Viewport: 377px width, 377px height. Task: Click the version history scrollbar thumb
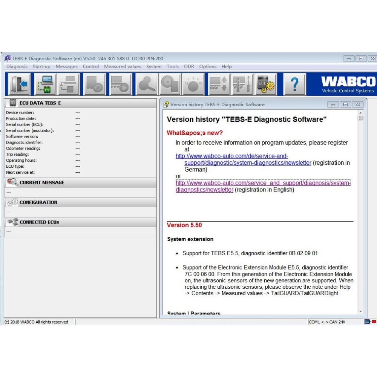click(360, 118)
